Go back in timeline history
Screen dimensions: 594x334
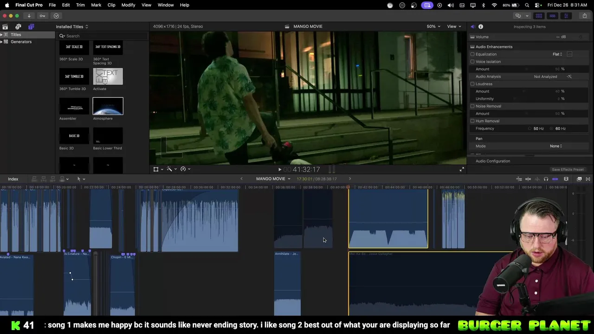[241, 179]
